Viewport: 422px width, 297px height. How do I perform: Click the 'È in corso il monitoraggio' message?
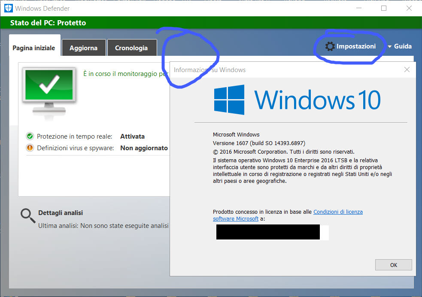pyautogui.click(x=126, y=74)
